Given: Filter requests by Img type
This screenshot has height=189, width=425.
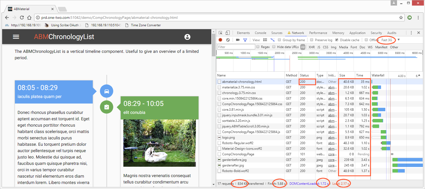Looking at the screenshot, I should coord(334,47).
